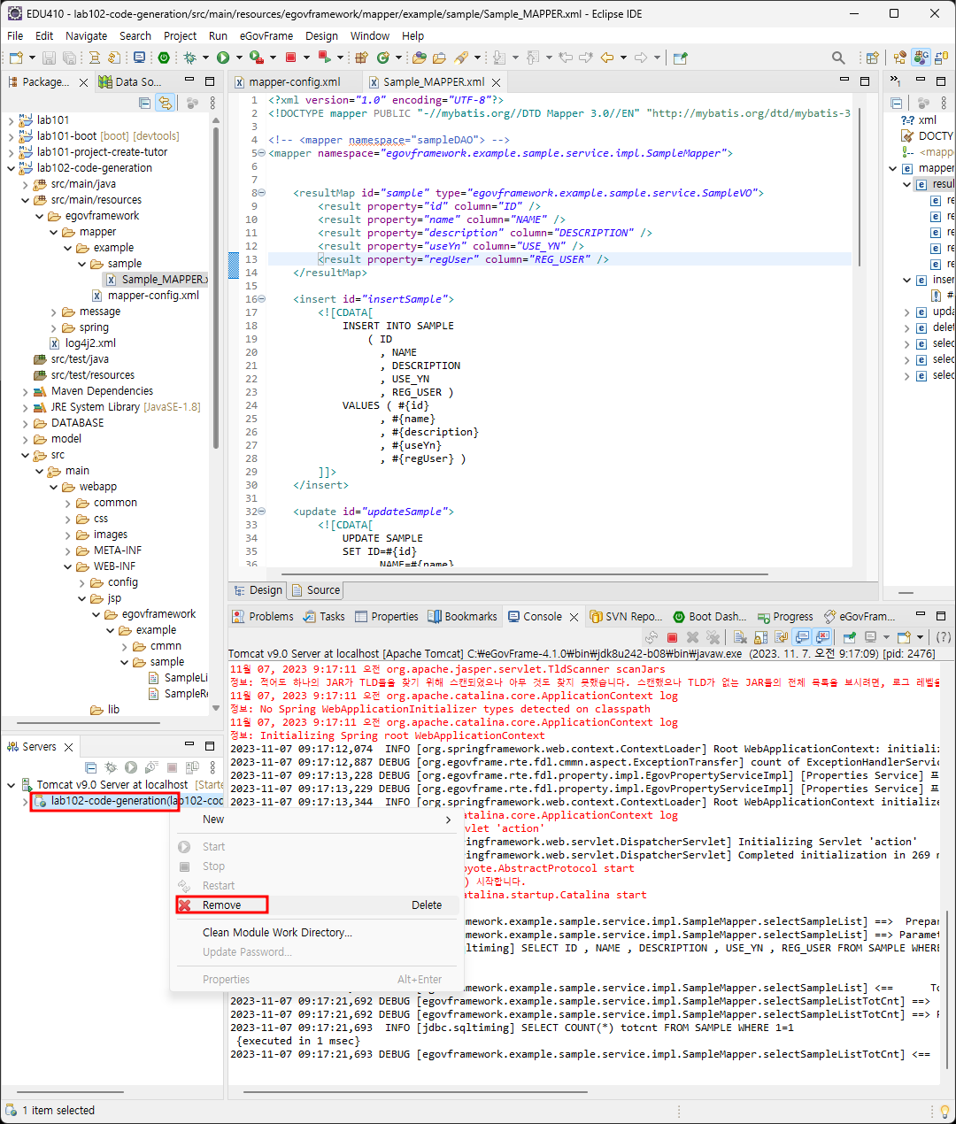The height and width of the screenshot is (1124, 956).
Task: Toggle Link with Editor in Package Explorer
Action: [165, 103]
